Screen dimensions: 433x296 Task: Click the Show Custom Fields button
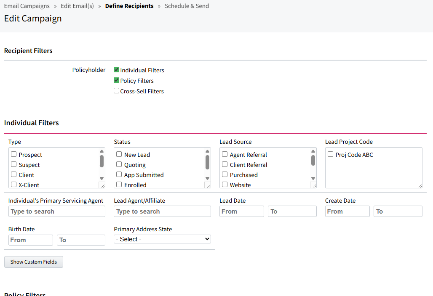coord(34,262)
